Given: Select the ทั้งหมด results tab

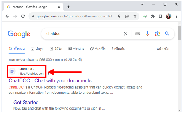Looking at the screenshot, I should [x=17, y=49].
